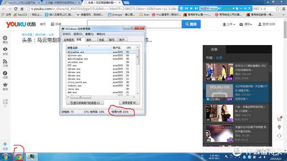The height and width of the screenshot is (161, 287).
Task: Bookmark the page with the star icon
Action: 277,9
